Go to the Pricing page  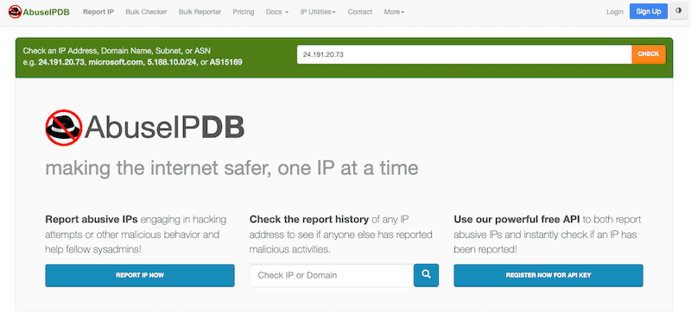(244, 12)
